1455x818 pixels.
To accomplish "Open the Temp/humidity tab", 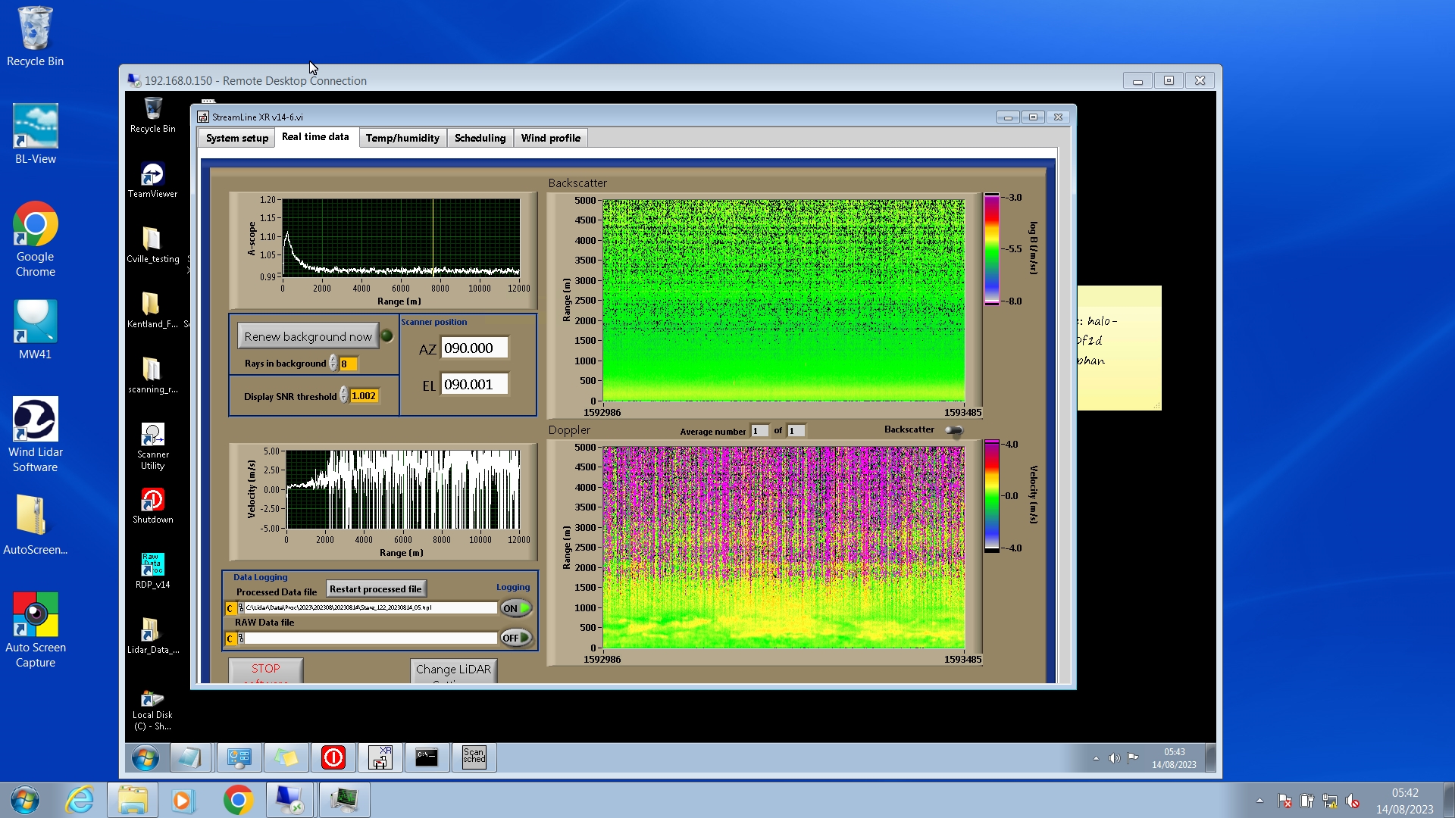I will [x=402, y=138].
